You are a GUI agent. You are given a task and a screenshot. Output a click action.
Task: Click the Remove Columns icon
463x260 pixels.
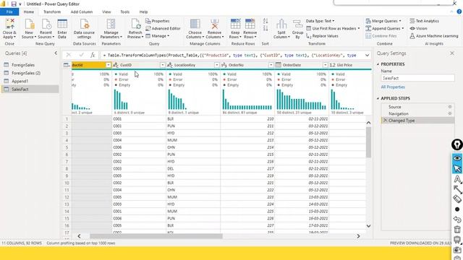[214, 24]
